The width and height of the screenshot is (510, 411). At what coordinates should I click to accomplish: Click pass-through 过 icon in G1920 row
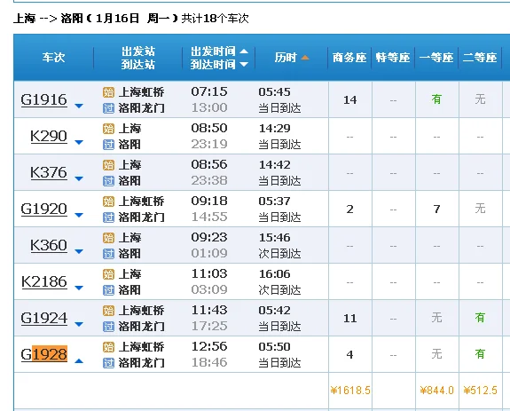[108, 217]
